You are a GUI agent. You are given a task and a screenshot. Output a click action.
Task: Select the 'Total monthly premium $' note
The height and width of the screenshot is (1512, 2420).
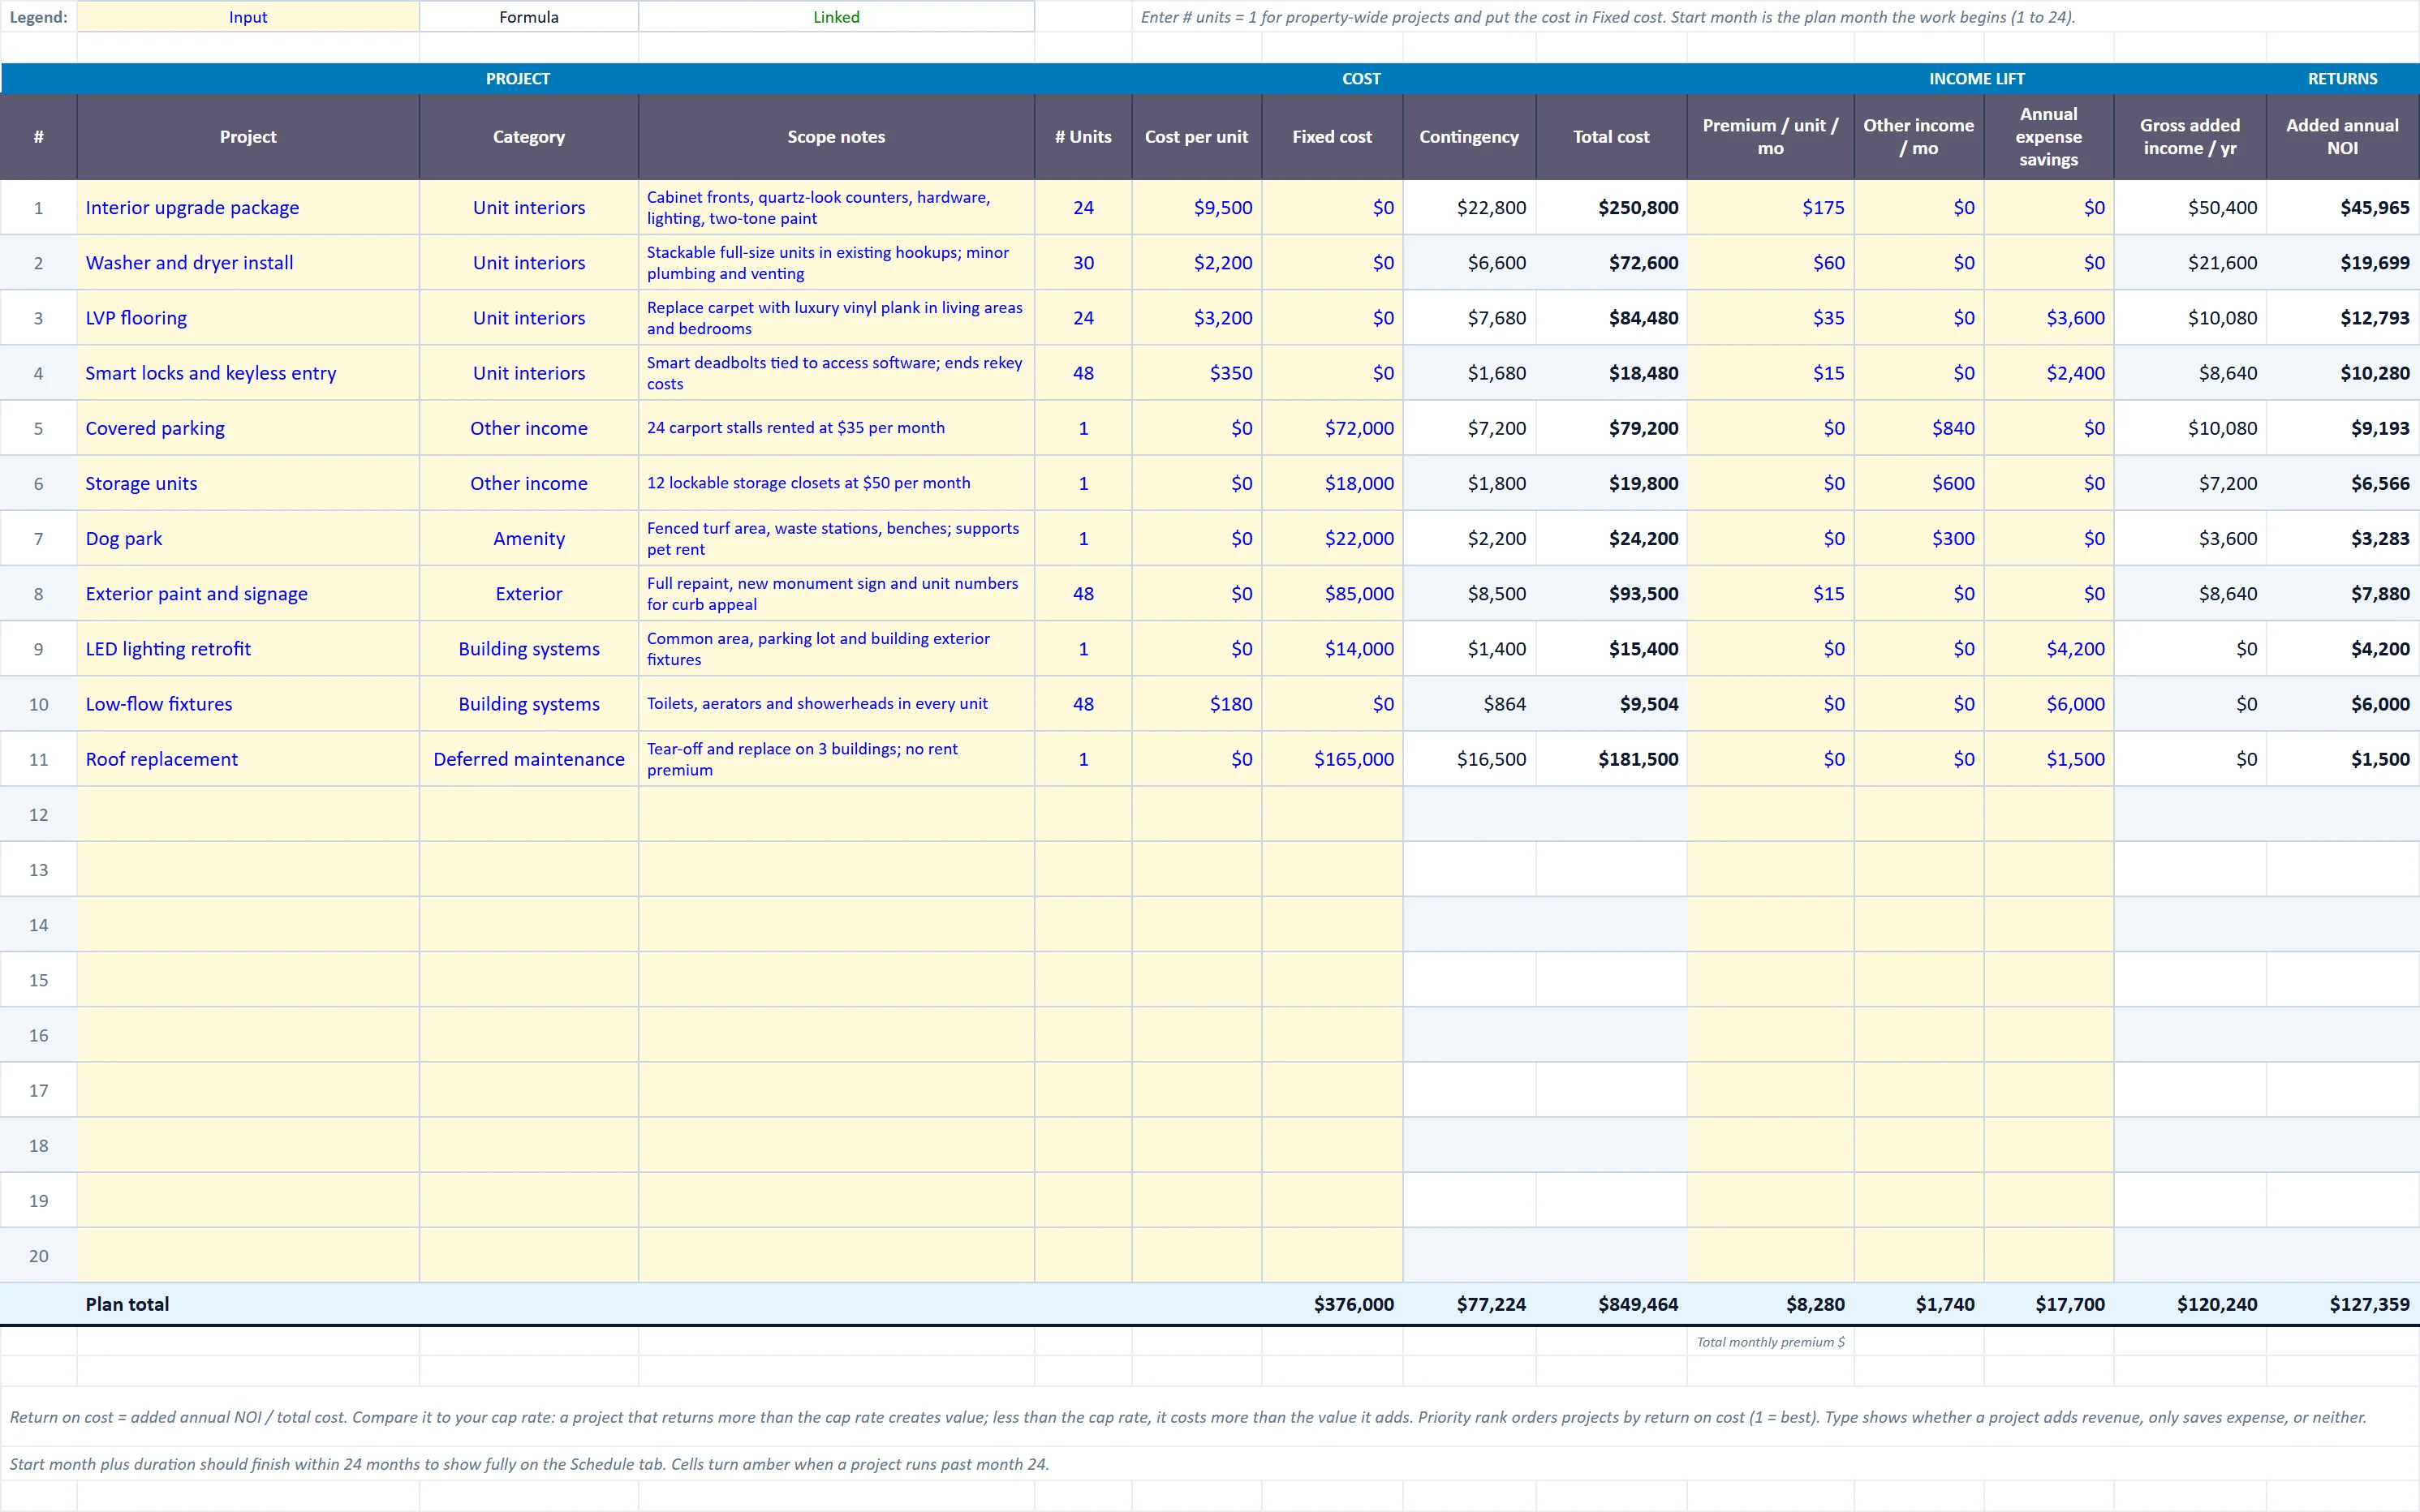click(1770, 1342)
